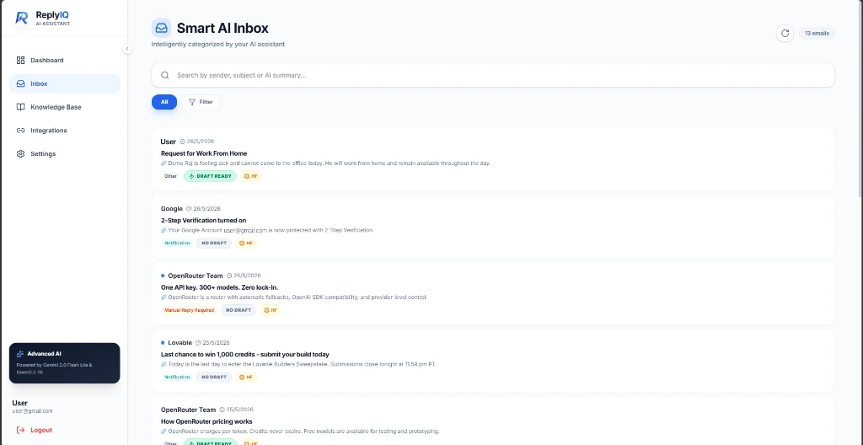
Task: Click the user@gmail.com account label
Action: pyautogui.click(x=33, y=411)
